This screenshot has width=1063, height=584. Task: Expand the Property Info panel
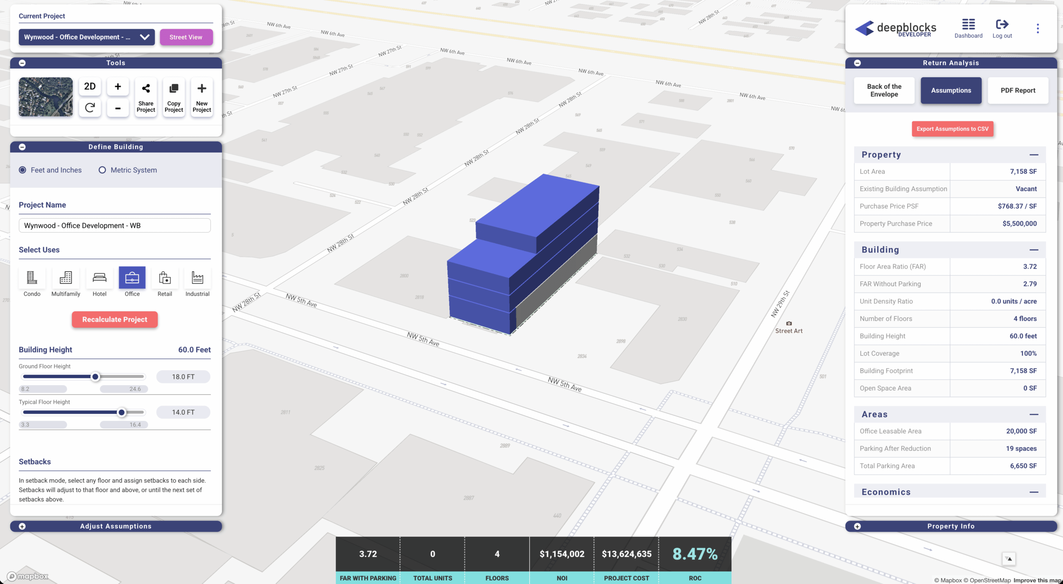pyautogui.click(x=857, y=526)
